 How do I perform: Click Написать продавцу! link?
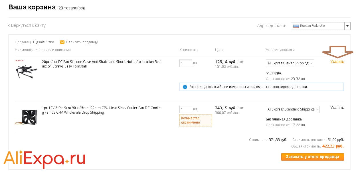tap(82, 42)
